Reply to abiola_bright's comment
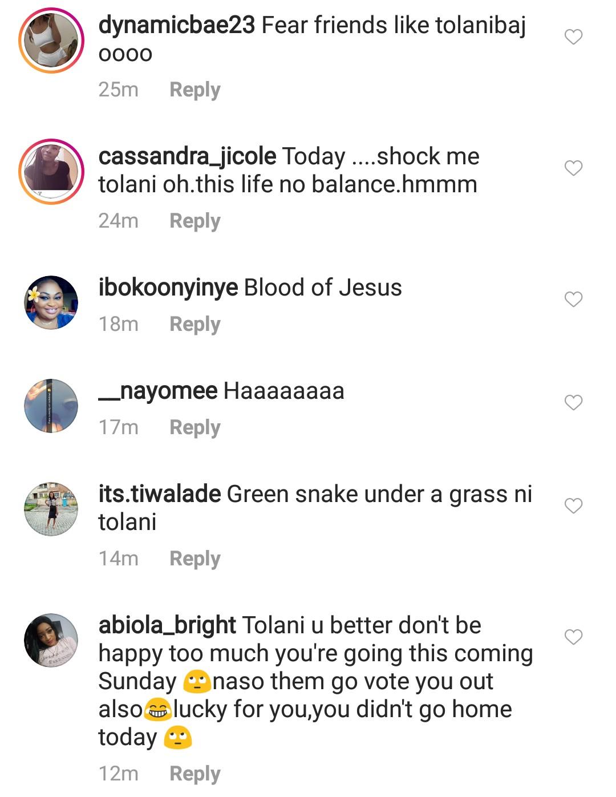 (x=194, y=774)
